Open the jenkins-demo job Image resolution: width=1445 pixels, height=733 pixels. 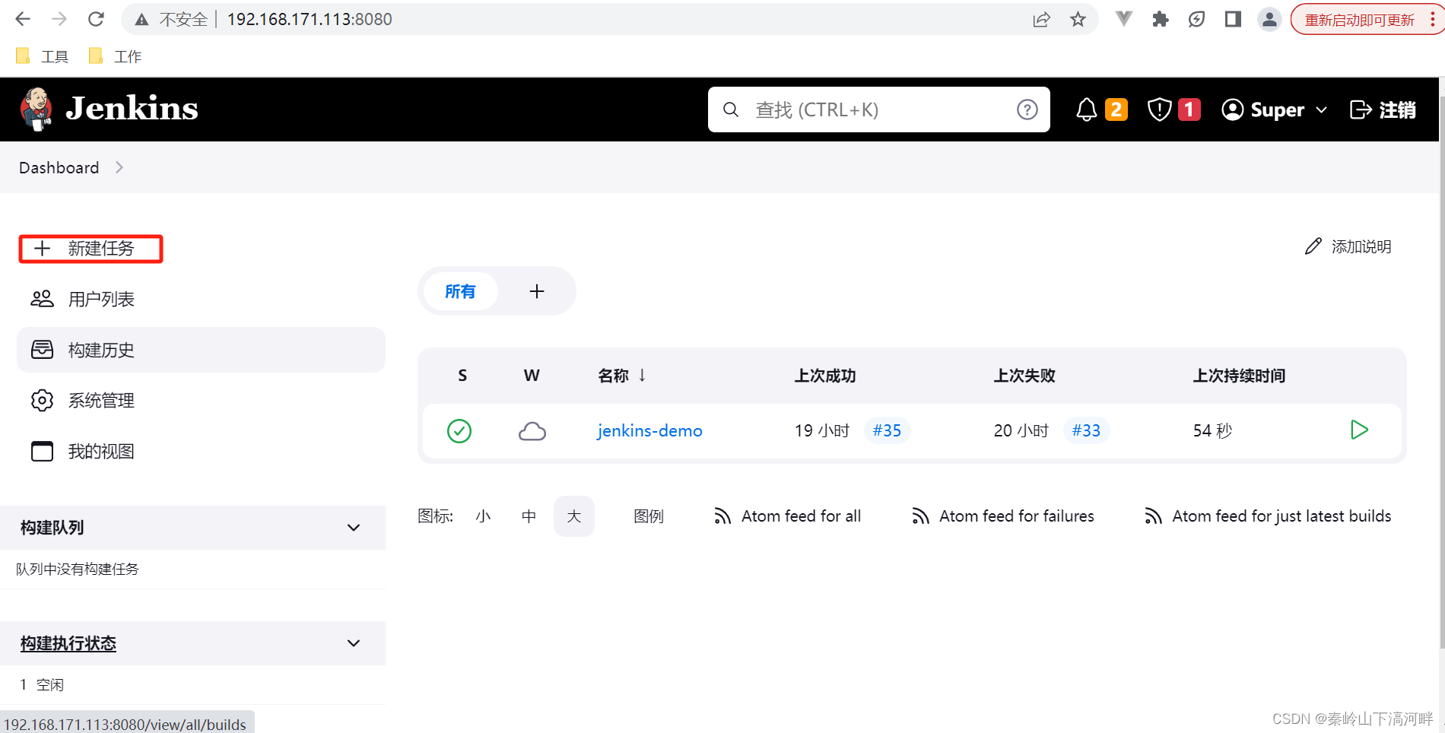[649, 430]
